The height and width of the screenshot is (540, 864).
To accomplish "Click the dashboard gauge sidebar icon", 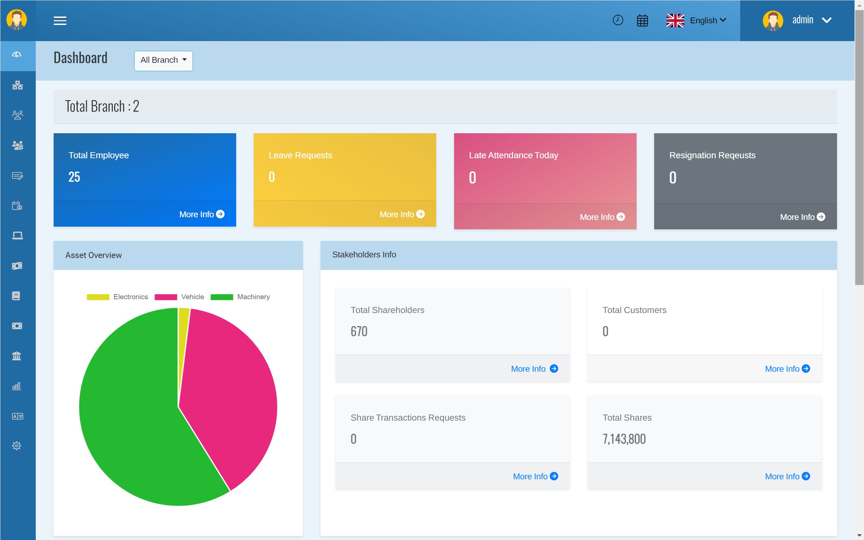I will [17, 55].
